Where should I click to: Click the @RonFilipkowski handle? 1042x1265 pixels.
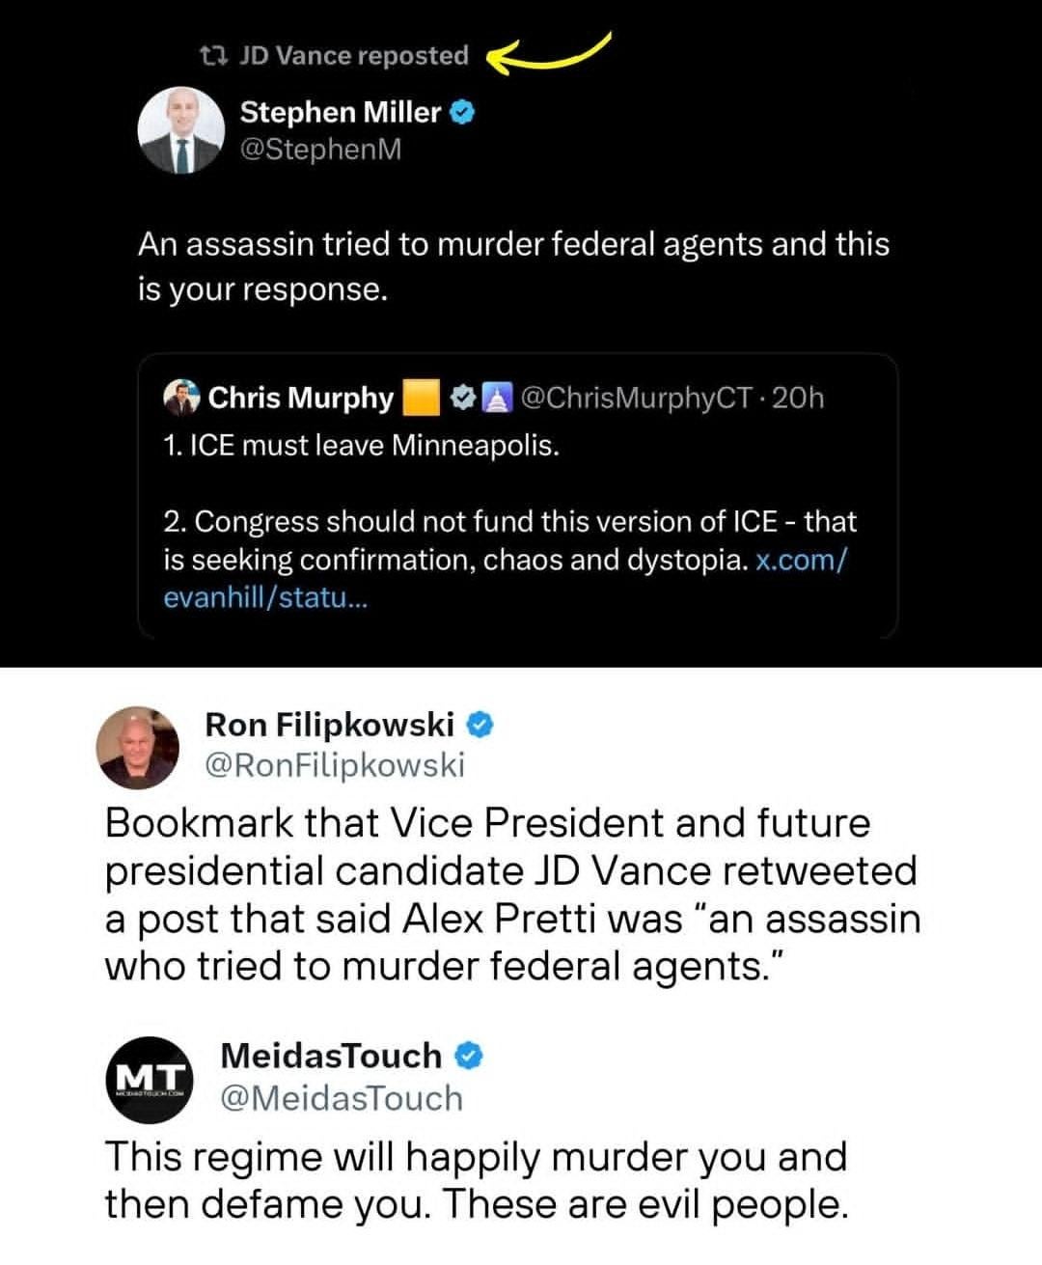(x=335, y=765)
